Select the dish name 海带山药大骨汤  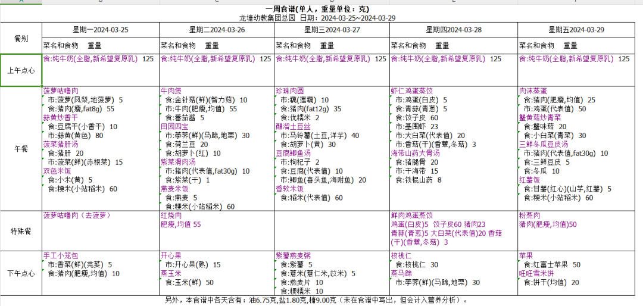pyautogui.click(x=415, y=154)
